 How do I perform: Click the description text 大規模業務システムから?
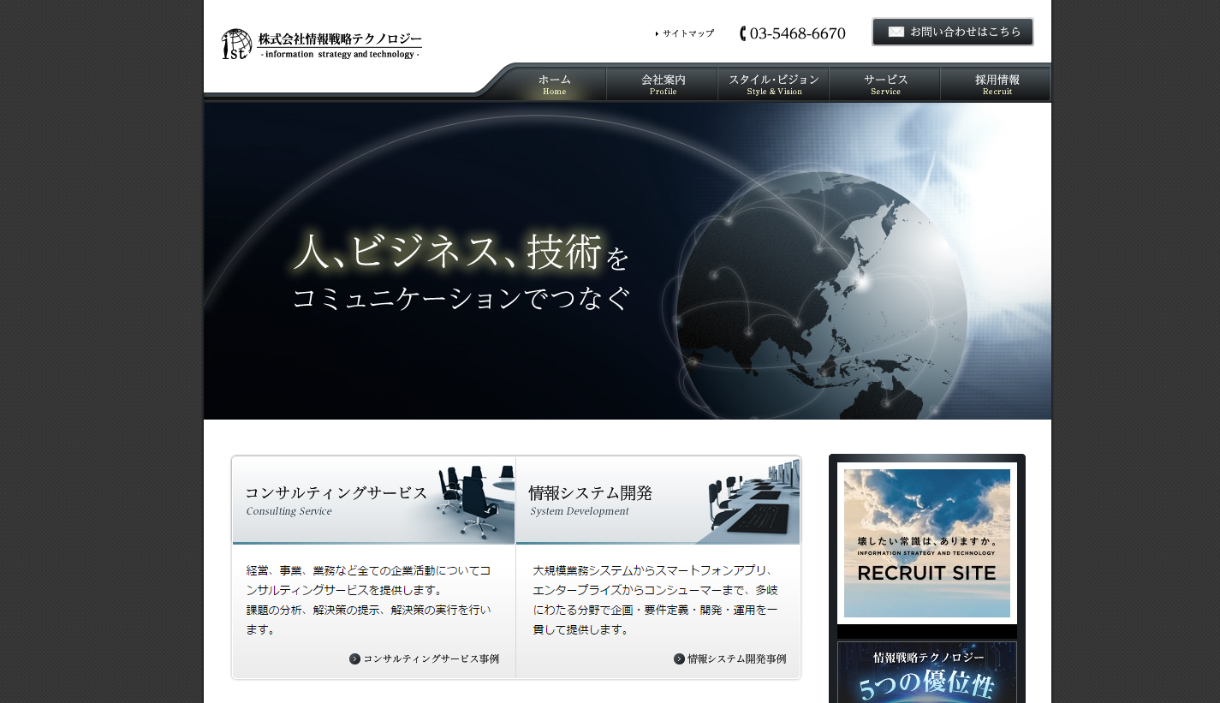click(x=655, y=599)
